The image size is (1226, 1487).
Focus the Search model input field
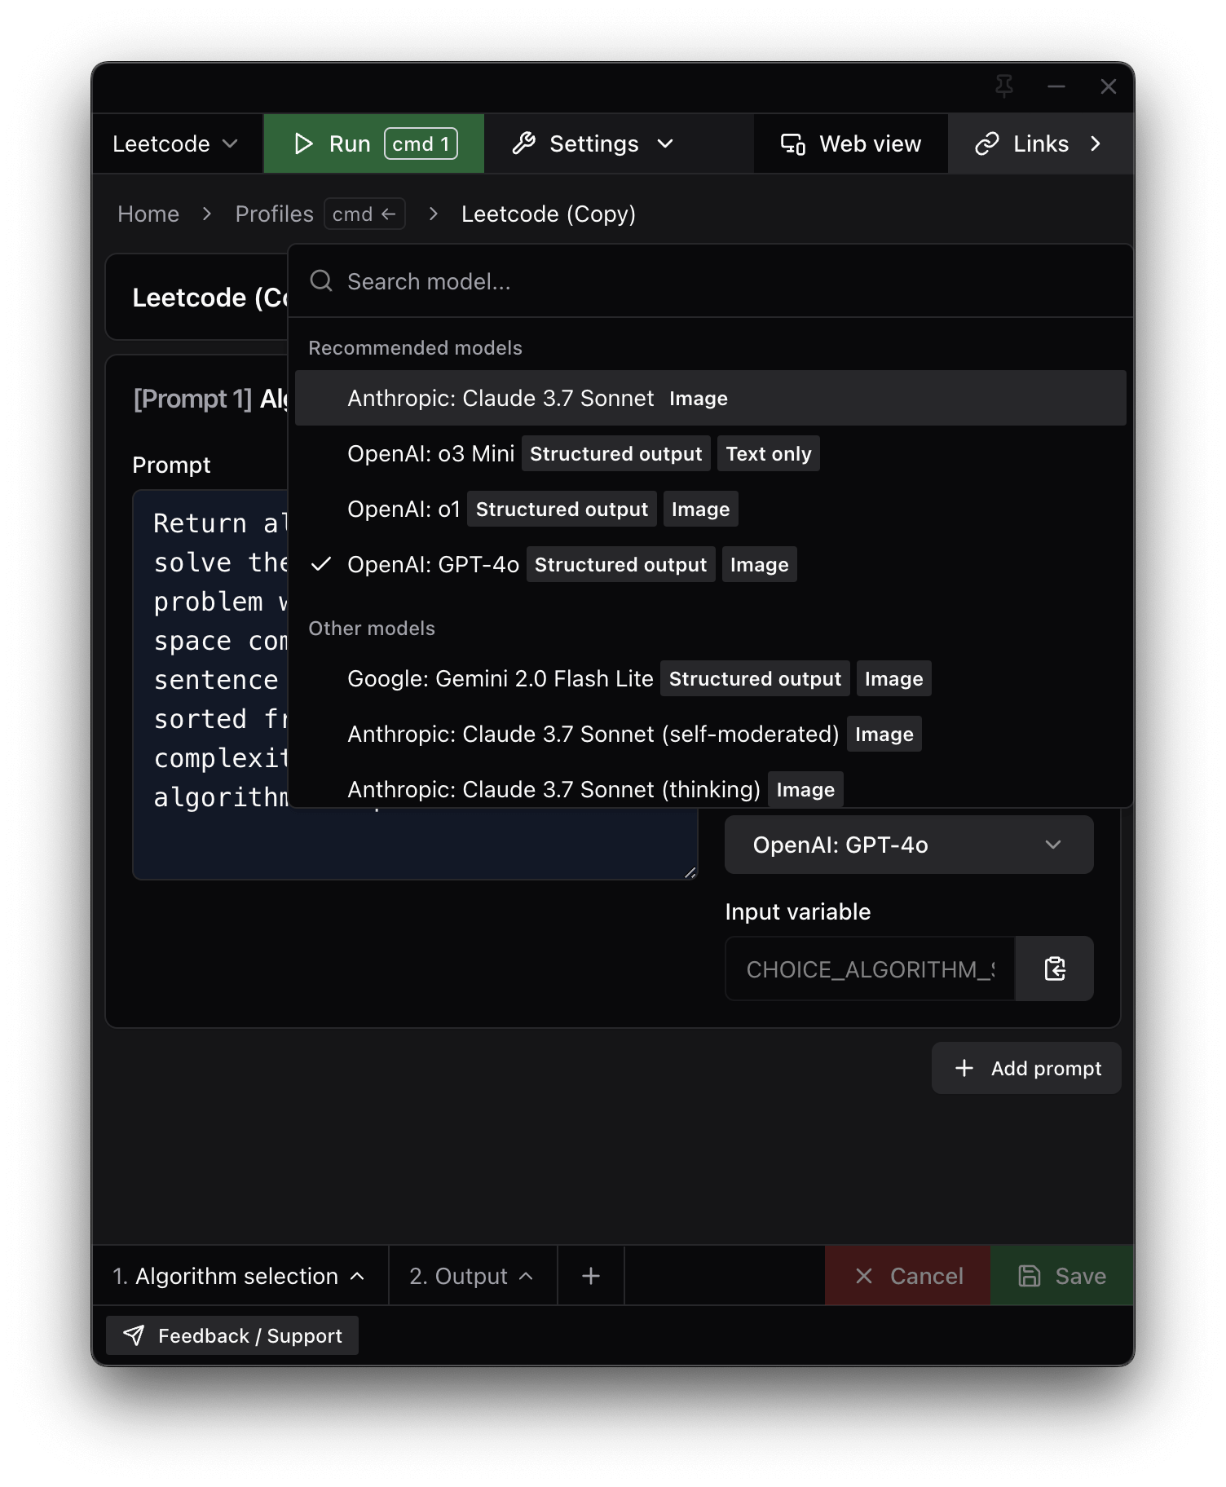(x=710, y=281)
